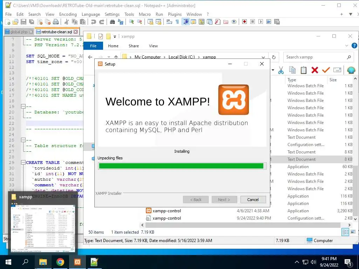Click the Open file icon in Notepad++
This screenshot has height=269, width=359.
click(x=15, y=22)
